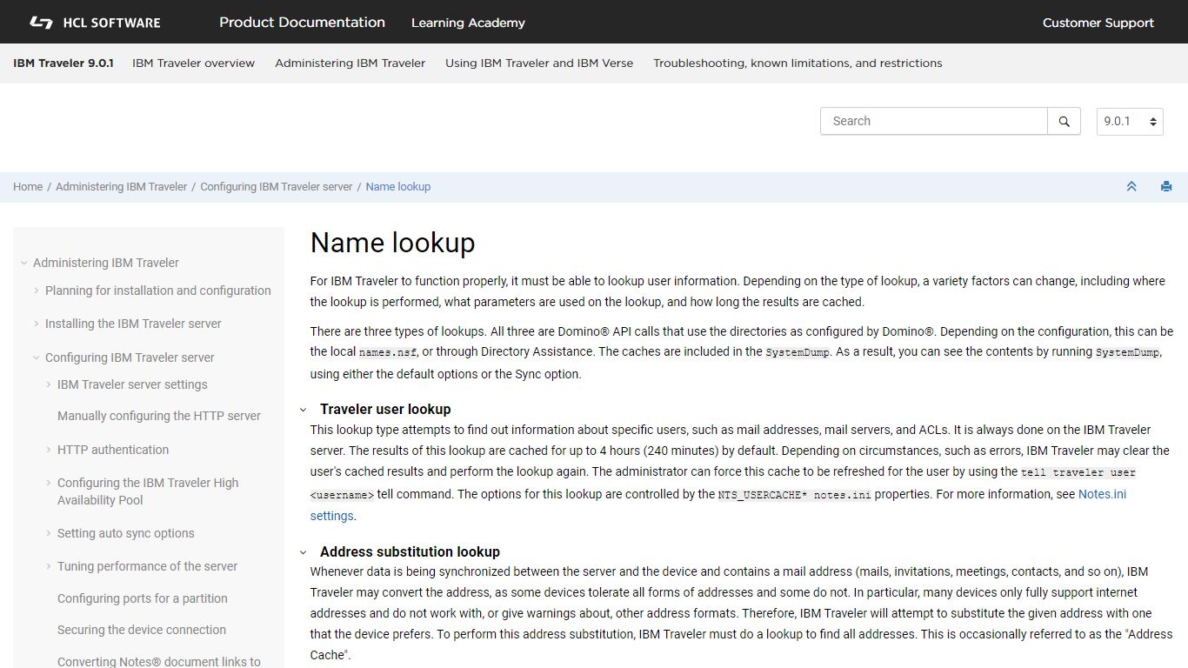
Task: Open Product Documentation in top bar
Action: click(x=302, y=23)
